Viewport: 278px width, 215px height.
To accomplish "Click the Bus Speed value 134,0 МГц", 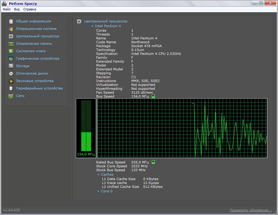I will (140, 96).
